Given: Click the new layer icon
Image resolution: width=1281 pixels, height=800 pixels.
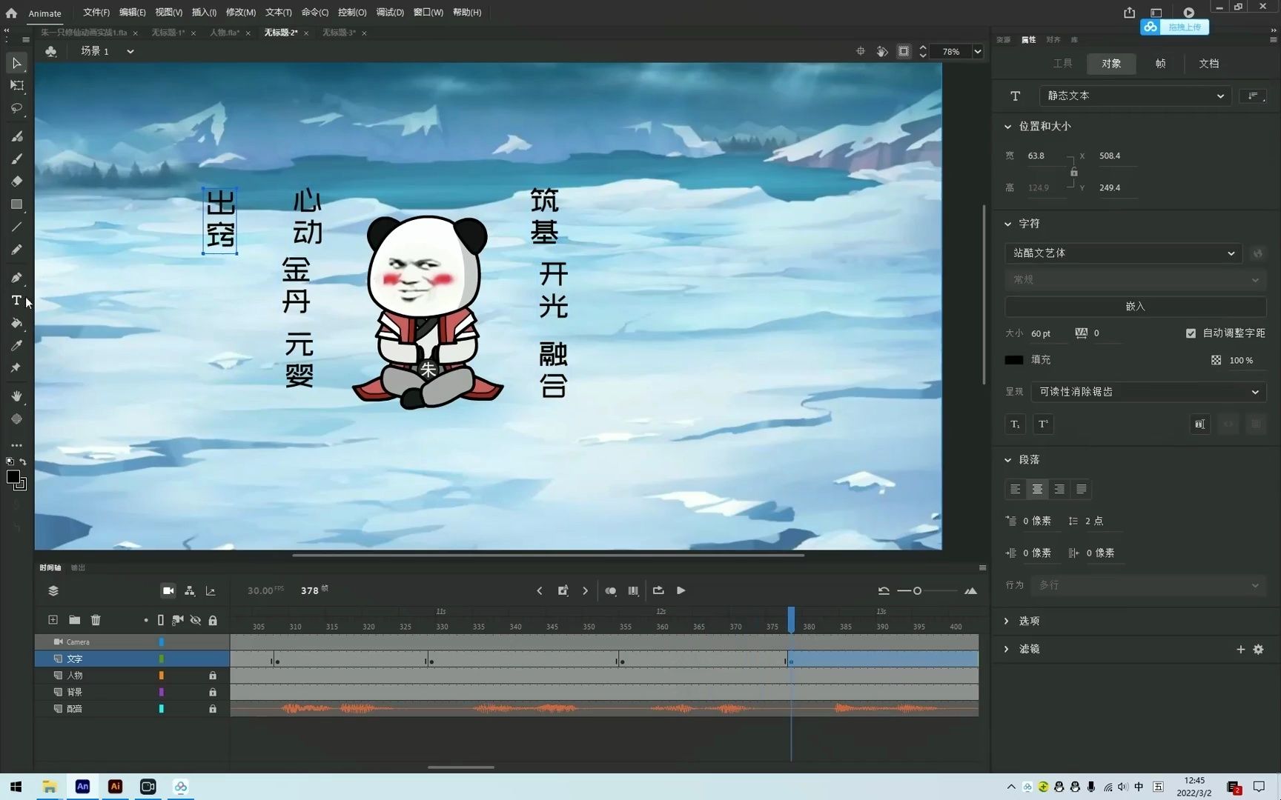Looking at the screenshot, I should 53,620.
